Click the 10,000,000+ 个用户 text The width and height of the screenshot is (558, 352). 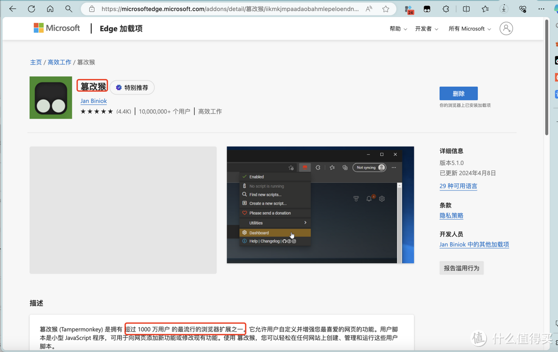point(164,111)
